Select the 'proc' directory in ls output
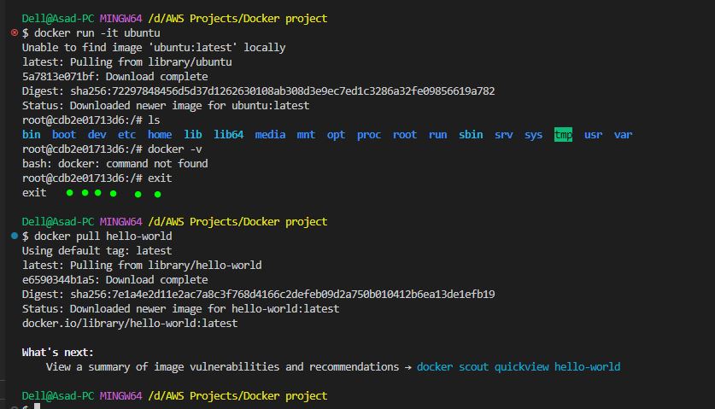 369,135
